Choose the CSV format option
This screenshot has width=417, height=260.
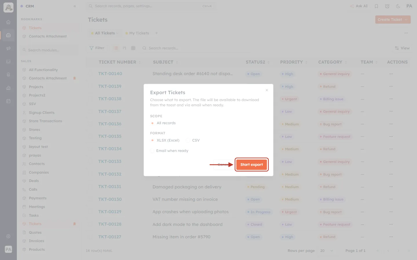coord(188,140)
